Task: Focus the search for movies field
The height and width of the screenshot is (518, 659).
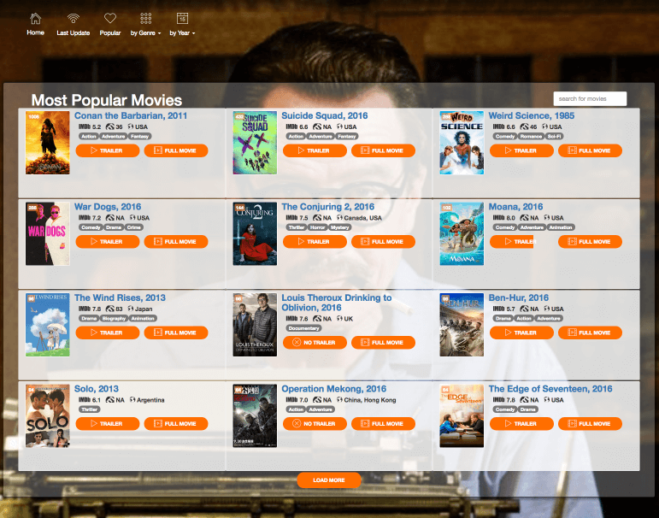Action: (590, 99)
